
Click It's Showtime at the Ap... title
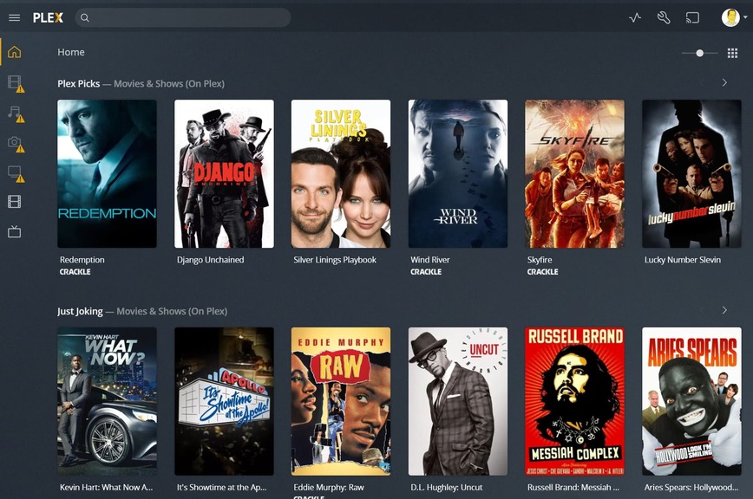[x=221, y=488]
